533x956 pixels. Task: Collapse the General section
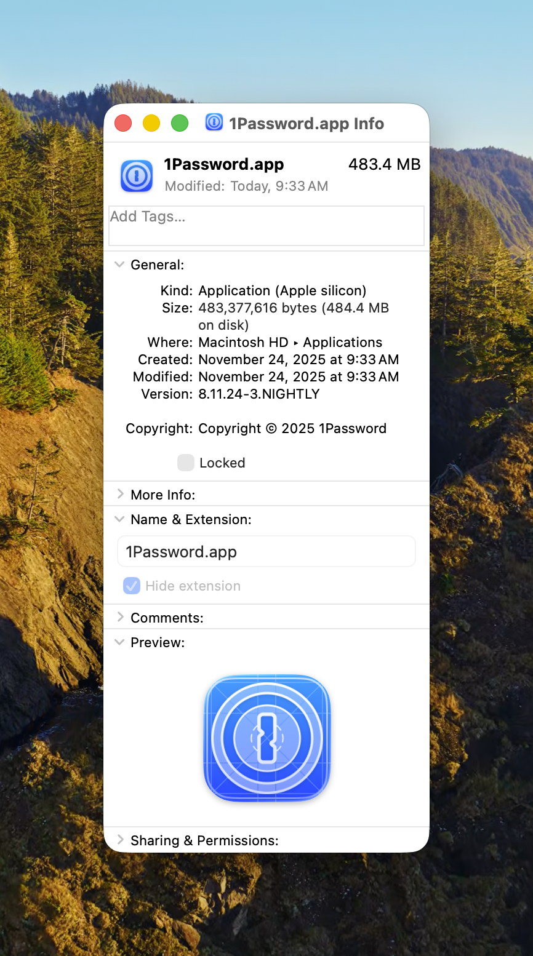119,265
